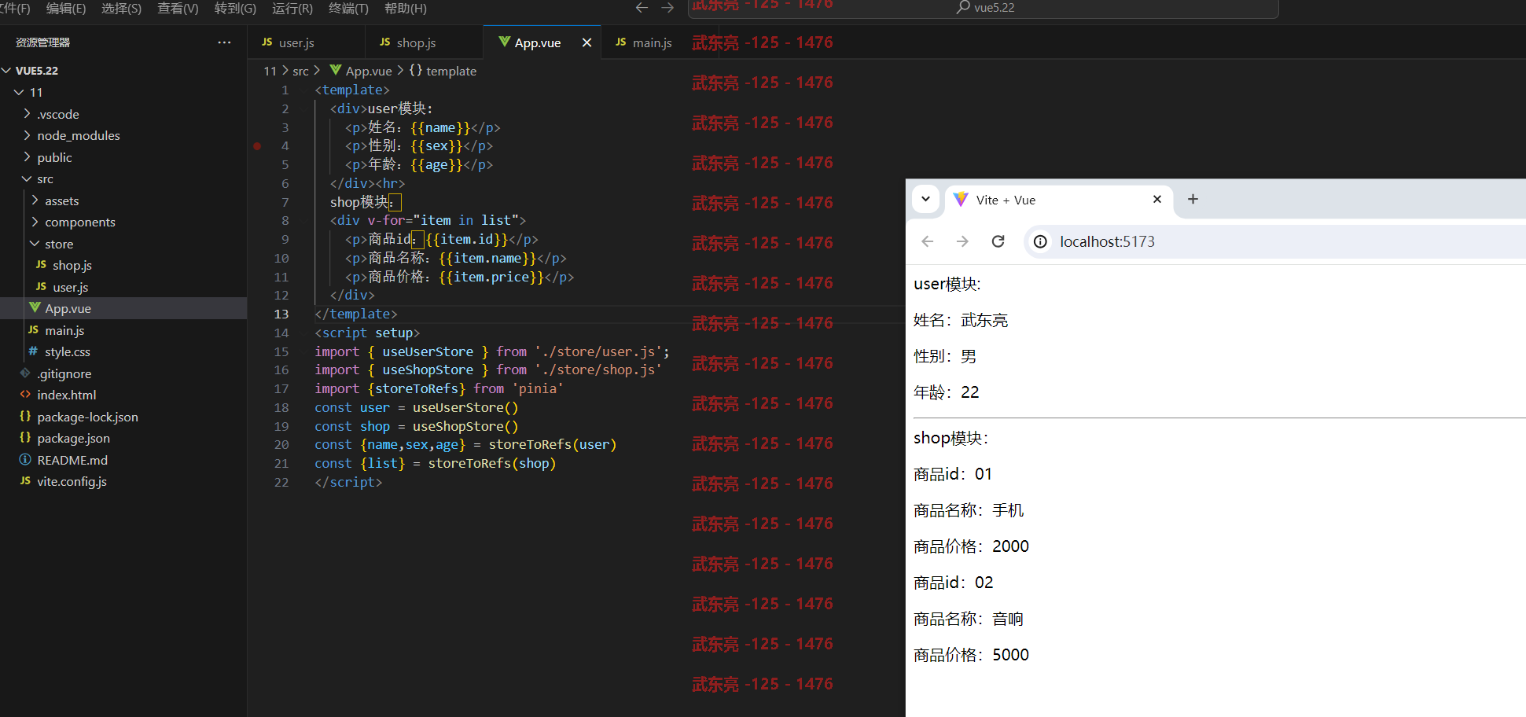Collapse the VUE5.22 root folder
The width and height of the screenshot is (1526, 717).
[x=123, y=70]
